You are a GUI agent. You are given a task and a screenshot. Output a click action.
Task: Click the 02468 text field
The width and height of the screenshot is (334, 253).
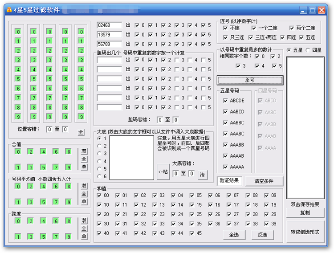[110, 25]
